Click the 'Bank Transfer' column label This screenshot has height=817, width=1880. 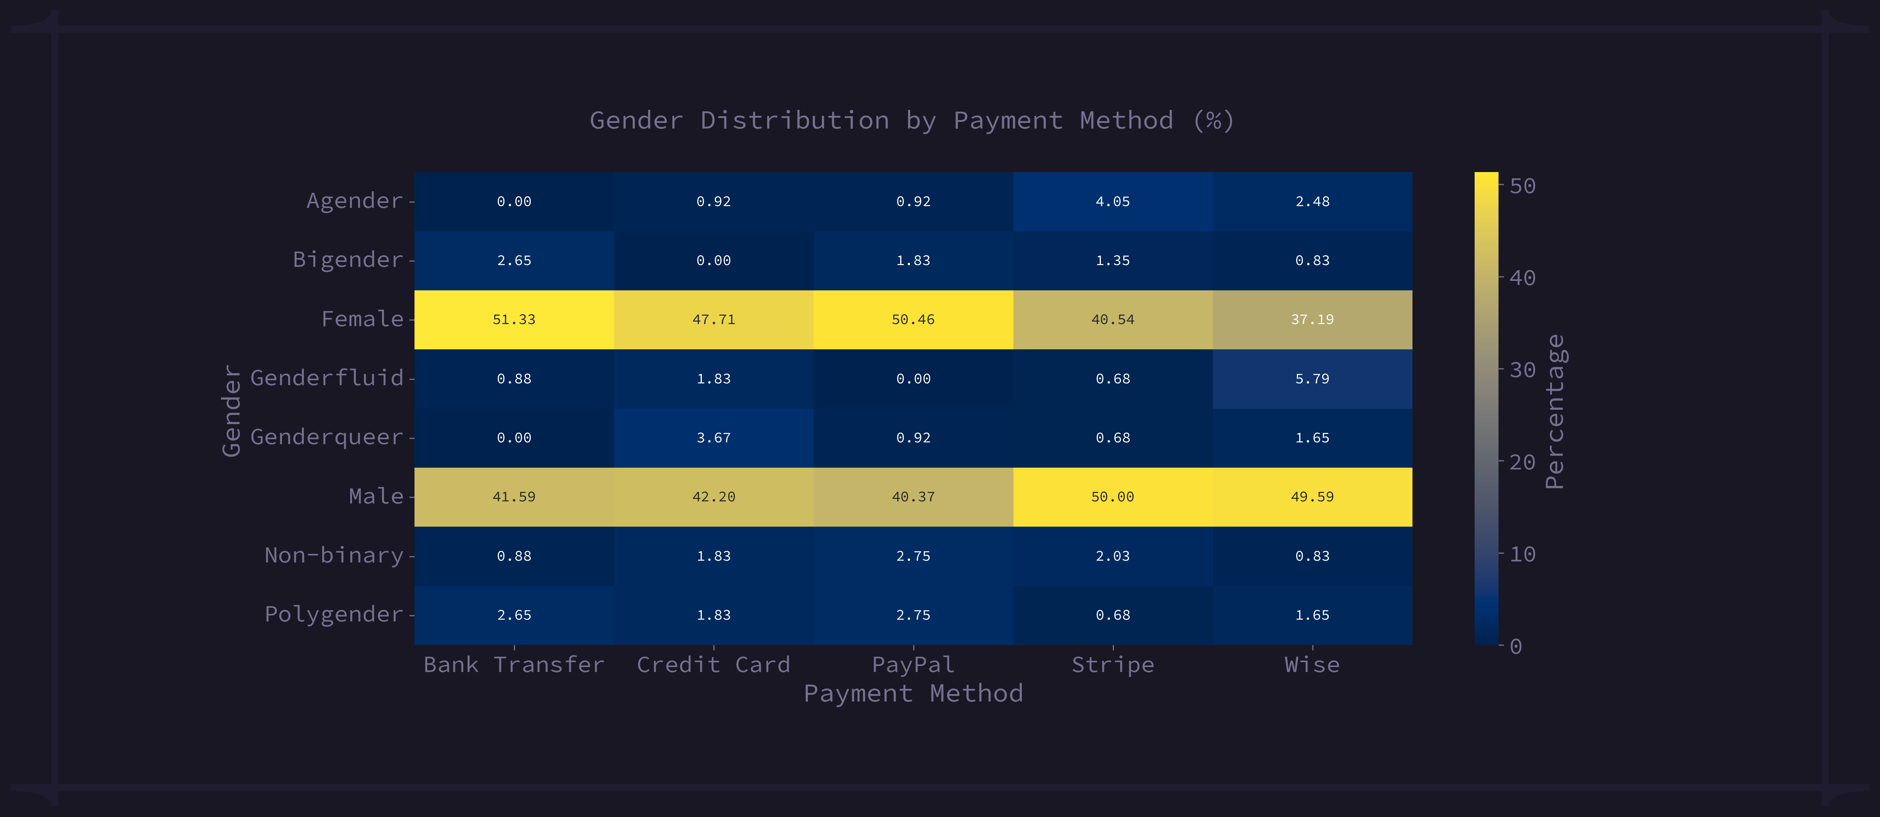(x=514, y=665)
